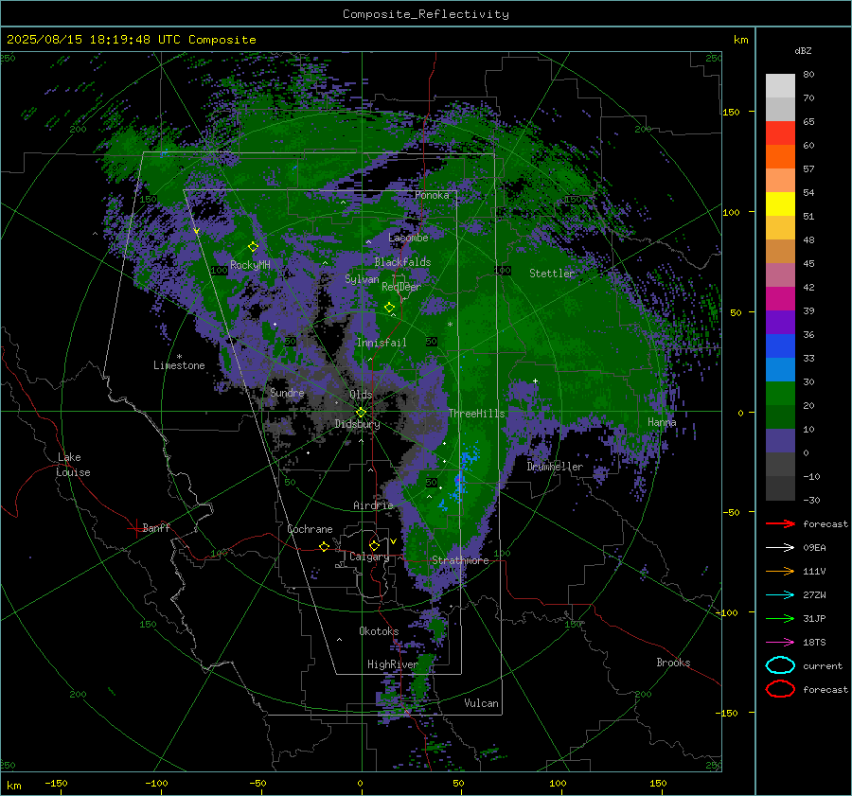Click the Composite_Reflectivity title text
Screen dimensions: 852x796
[x=425, y=14]
